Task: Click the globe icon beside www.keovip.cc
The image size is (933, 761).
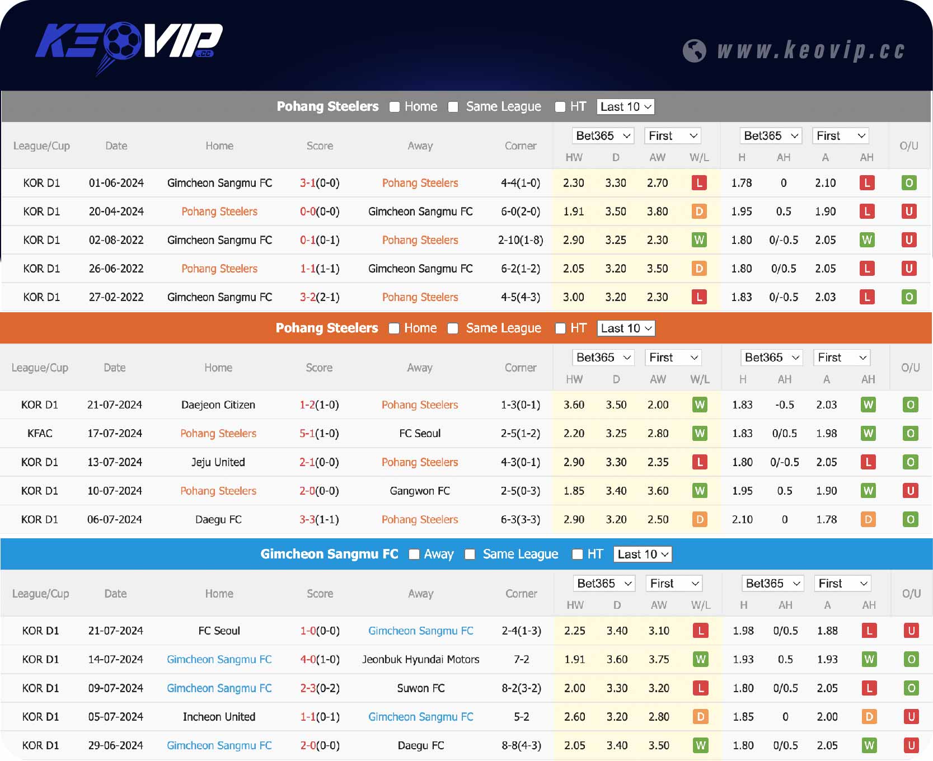Action: click(694, 51)
